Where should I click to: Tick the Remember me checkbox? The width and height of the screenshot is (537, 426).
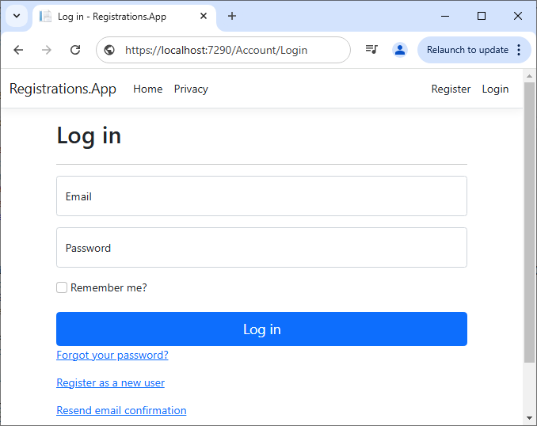coord(62,287)
